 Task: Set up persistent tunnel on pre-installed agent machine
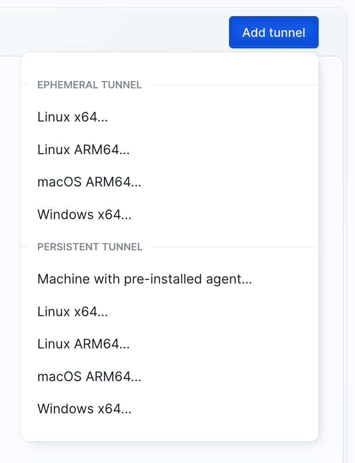coord(144,279)
